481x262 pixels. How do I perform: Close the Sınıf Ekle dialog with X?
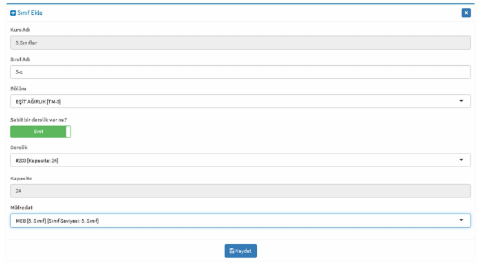click(x=466, y=13)
